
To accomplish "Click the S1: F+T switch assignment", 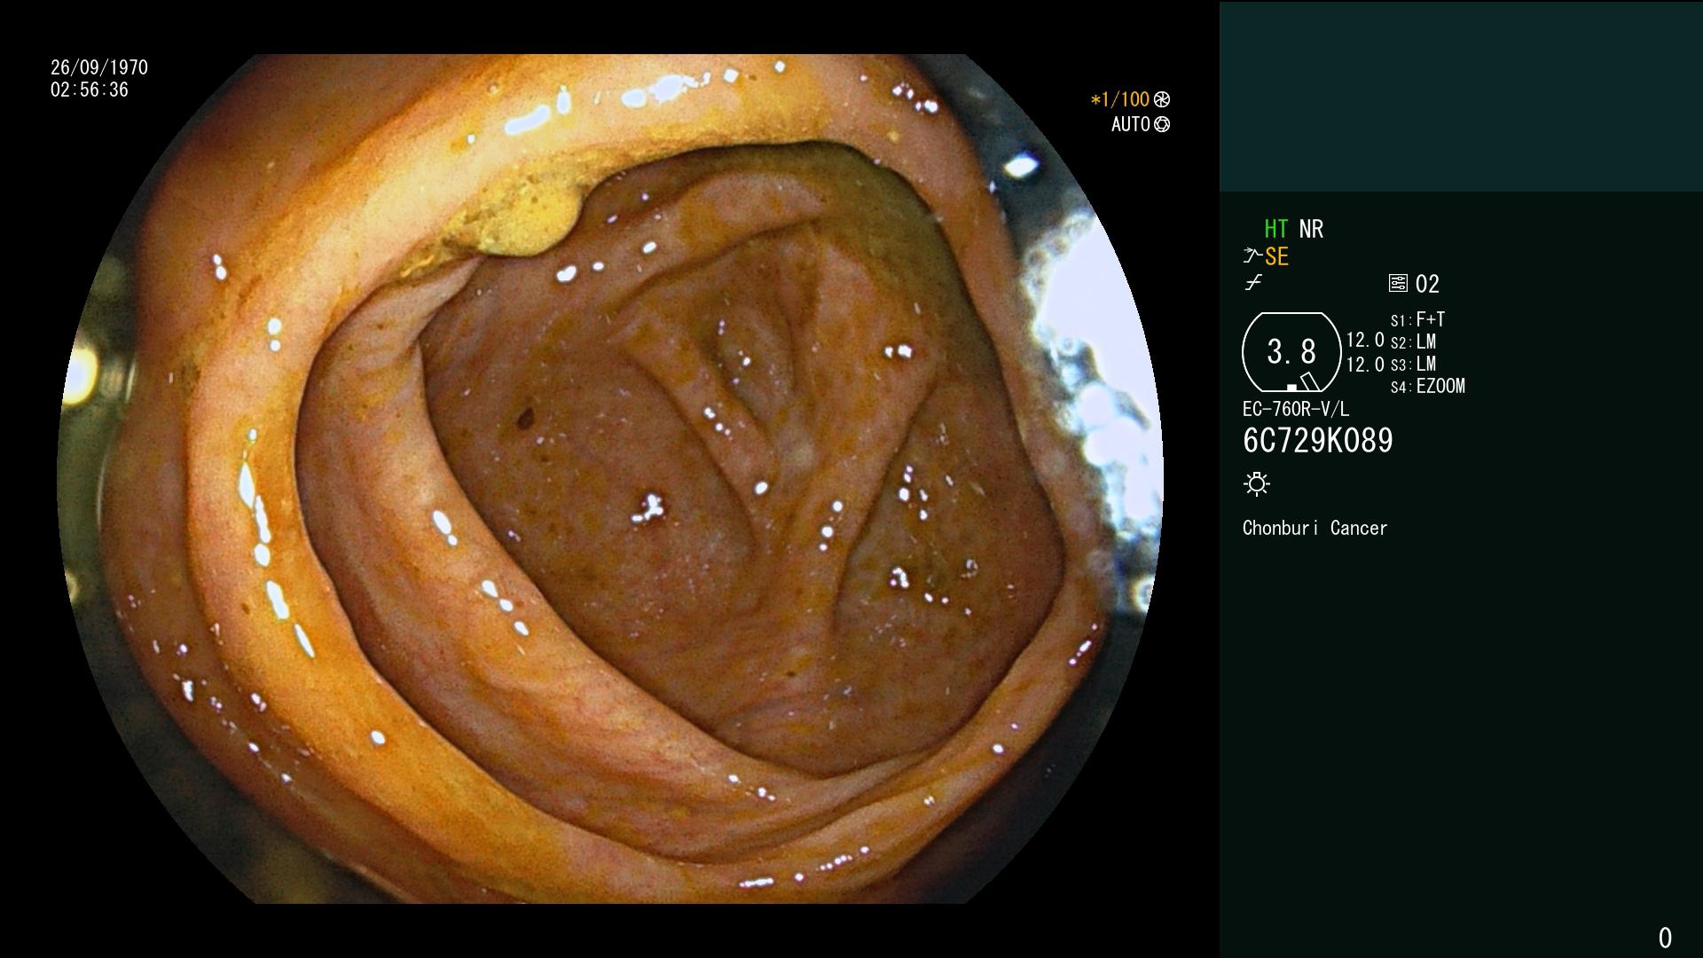I will click(x=1417, y=319).
